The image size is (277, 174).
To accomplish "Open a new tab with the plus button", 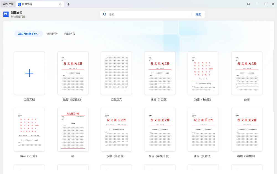I will pyautogui.click(x=68, y=4).
